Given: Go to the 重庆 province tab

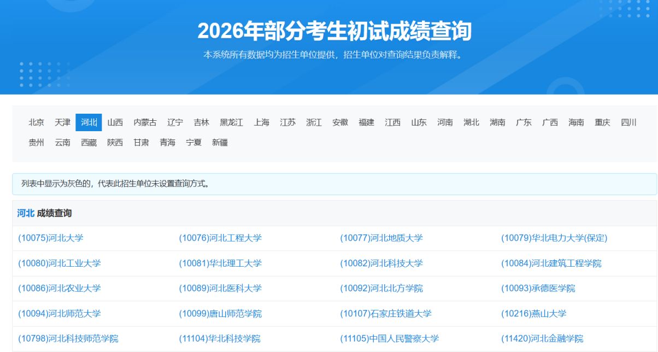Looking at the screenshot, I should 603,122.
